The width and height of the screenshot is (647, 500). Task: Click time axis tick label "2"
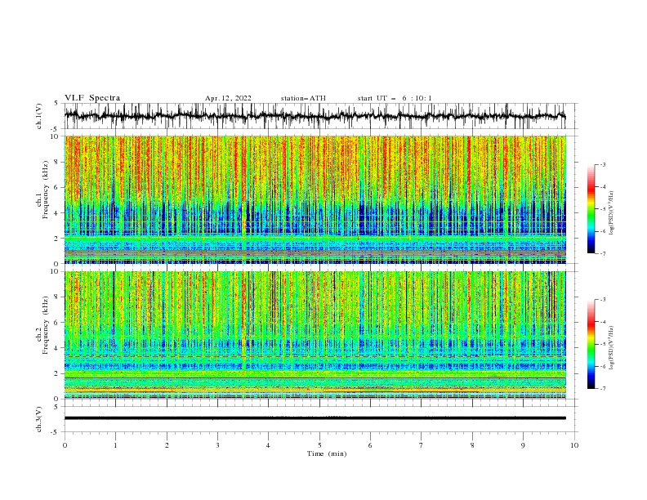pyautogui.click(x=167, y=445)
